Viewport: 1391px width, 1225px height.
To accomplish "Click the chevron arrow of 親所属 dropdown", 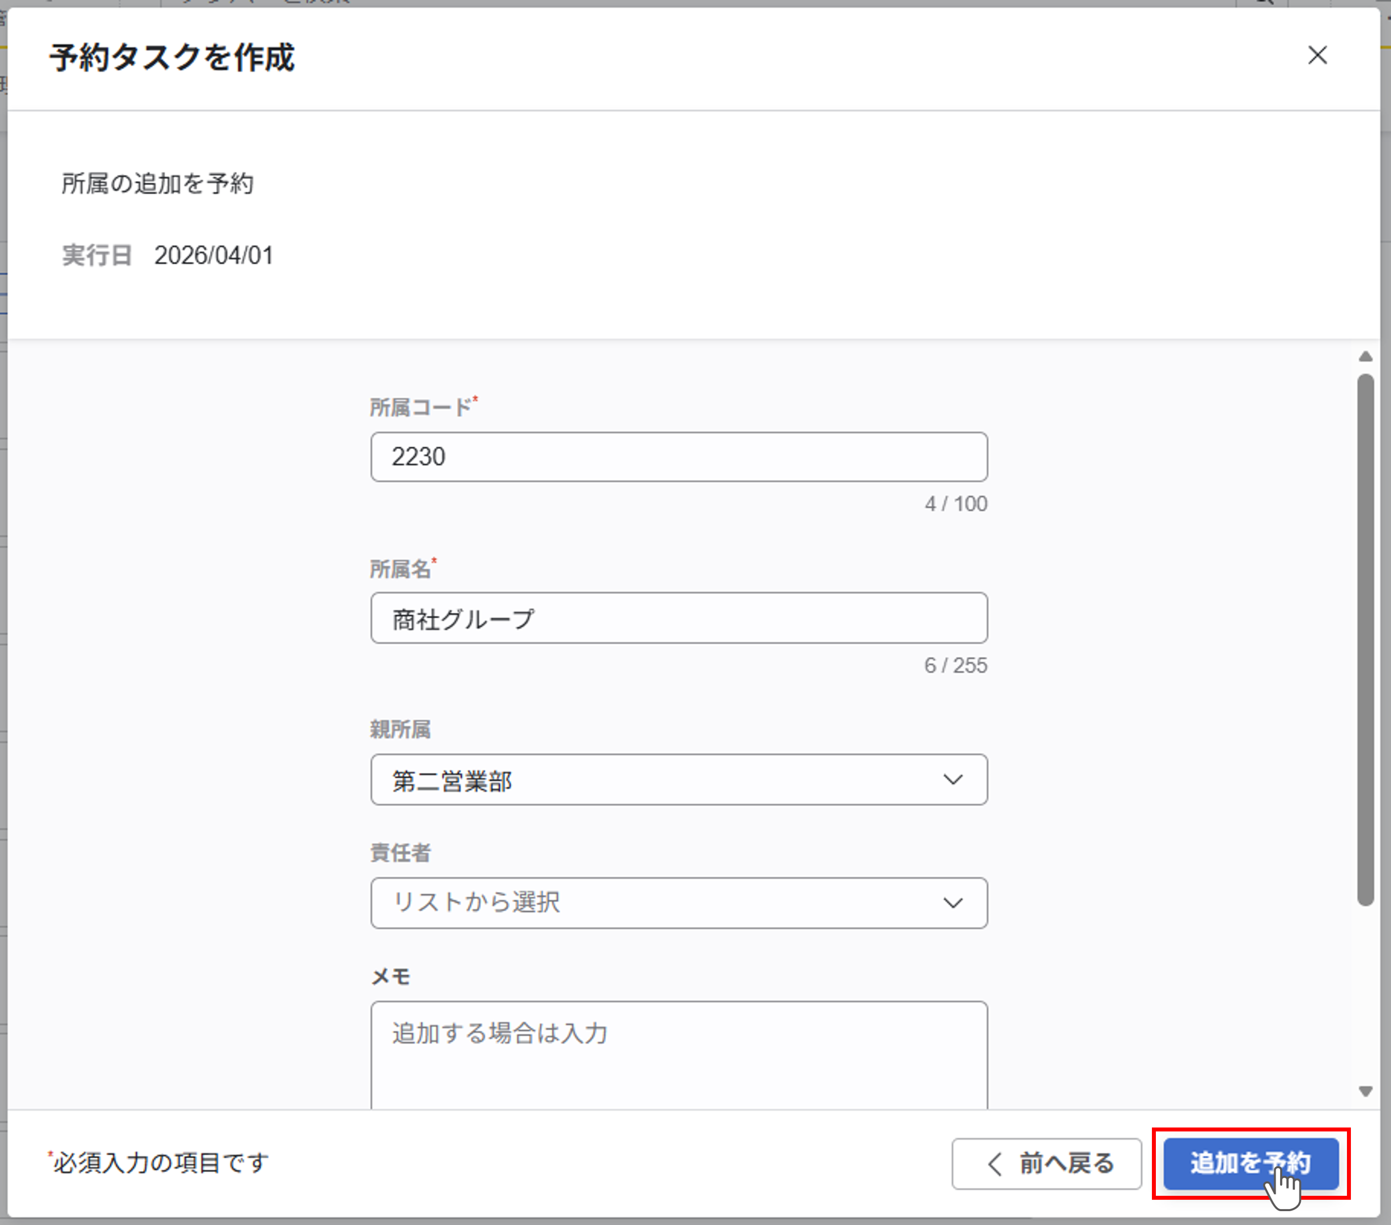I will click(953, 780).
